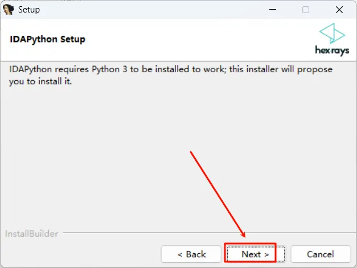Click the Hex-Rays geometric logo graphic
Viewport: 357px width, 268px height.
tap(331, 34)
